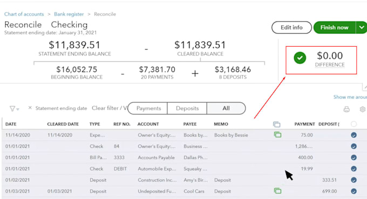The image size is (367, 199).
Task: Select the 01/03/2021 cleared date cell
Action: coord(60,191)
